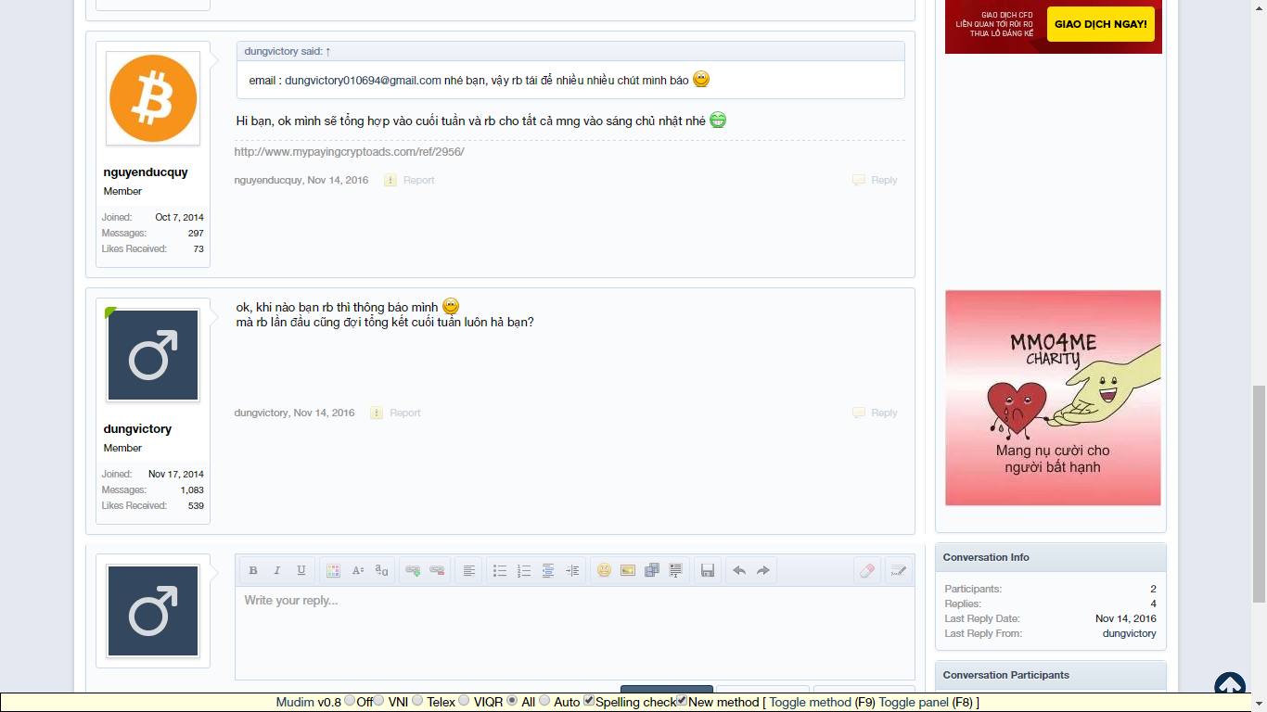Click the save draft floppy icon

tap(708, 570)
